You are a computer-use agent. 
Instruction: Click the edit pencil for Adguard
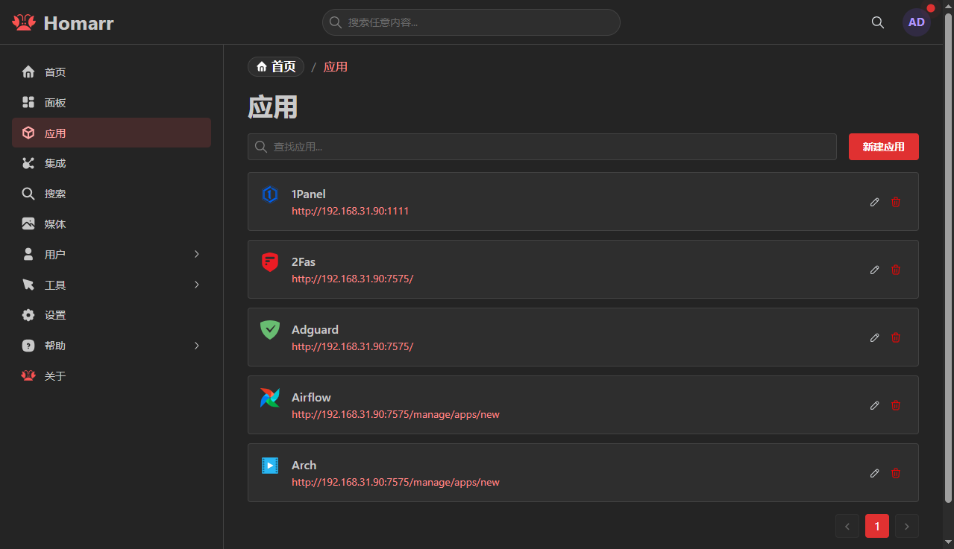point(875,337)
